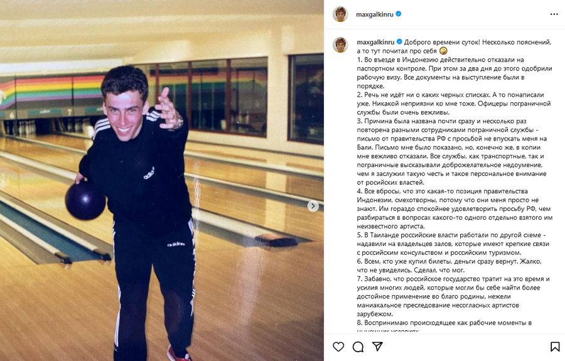This screenshot has height=361, width=565.
Task: Open more options three-dot menu
Action: pos(554,14)
